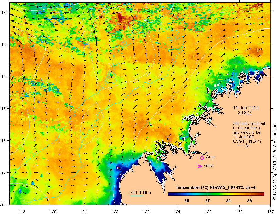Click the 0.5m/s velocity scale arrow

243,146
